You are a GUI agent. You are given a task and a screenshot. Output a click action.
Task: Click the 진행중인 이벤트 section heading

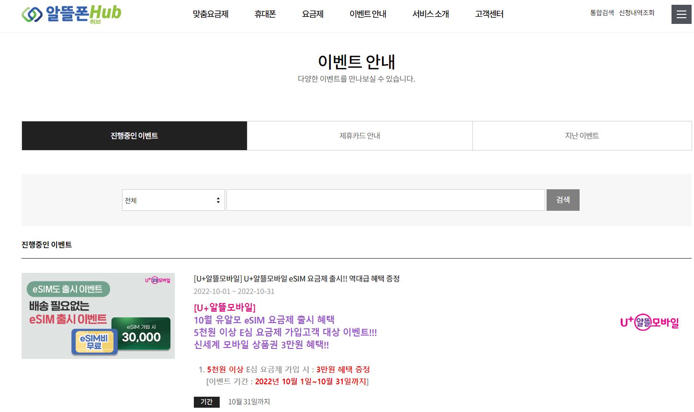coord(47,245)
